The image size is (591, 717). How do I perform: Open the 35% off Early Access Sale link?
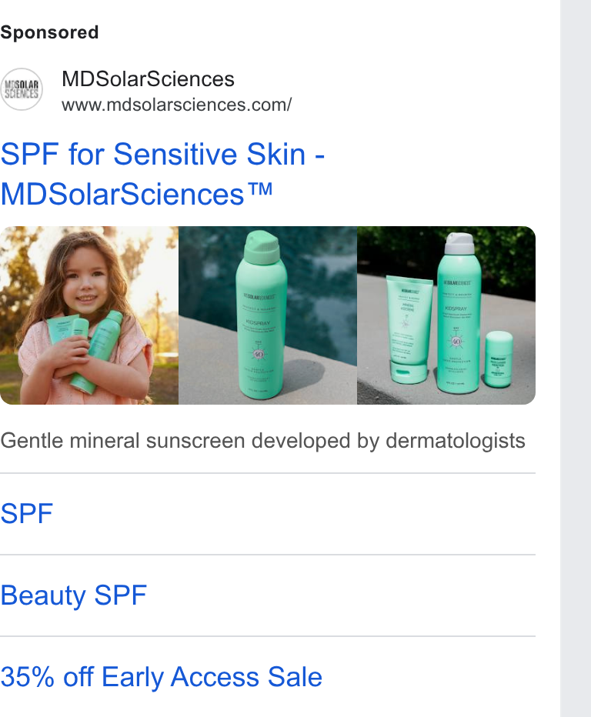pyautogui.click(x=161, y=677)
